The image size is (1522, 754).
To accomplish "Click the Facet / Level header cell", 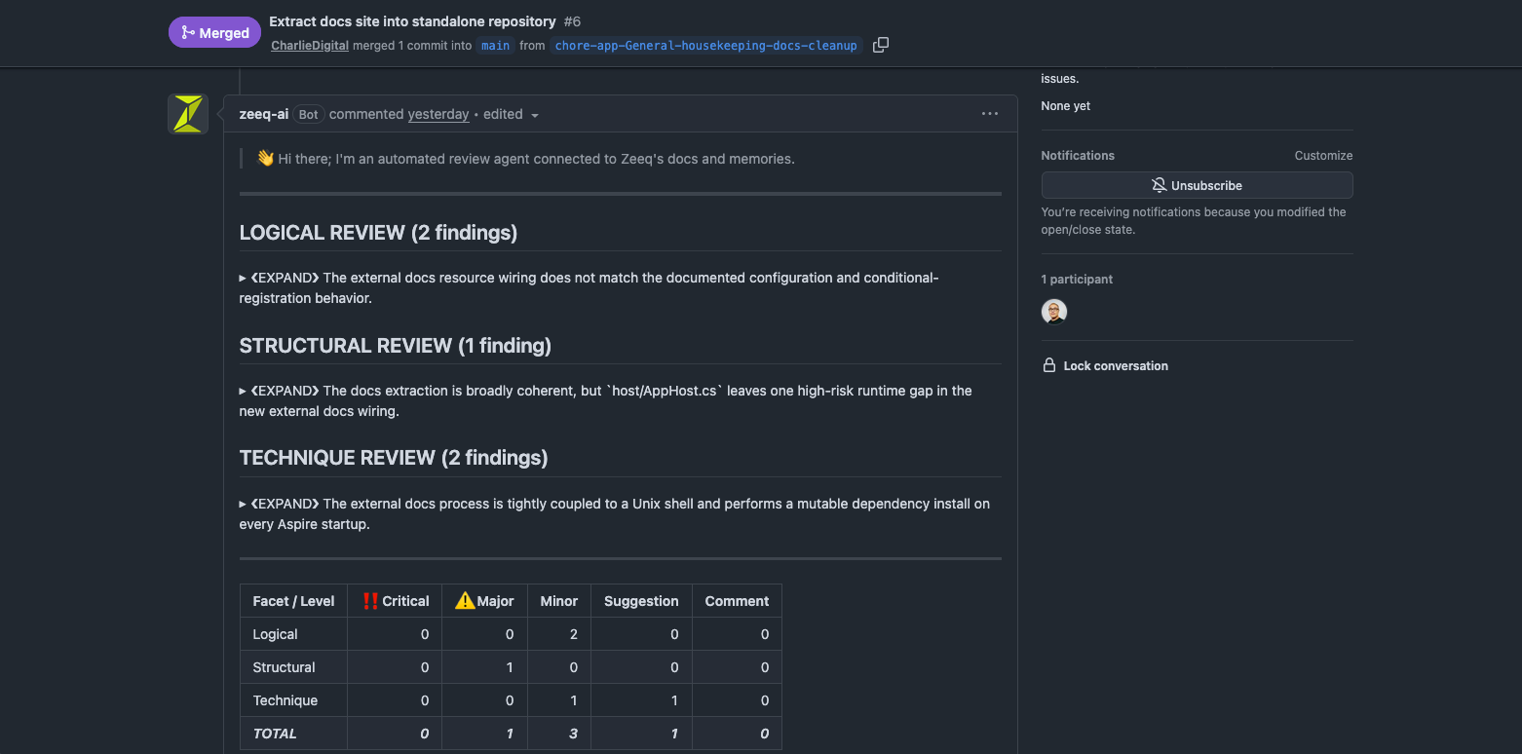I will click(x=293, y=601).
